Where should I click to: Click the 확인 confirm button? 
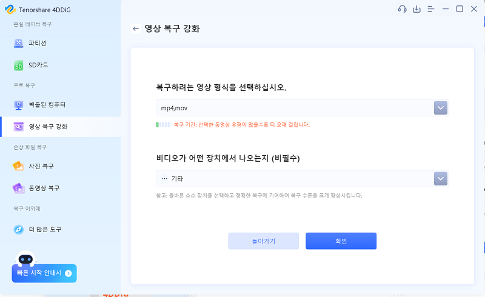(341, 241)
